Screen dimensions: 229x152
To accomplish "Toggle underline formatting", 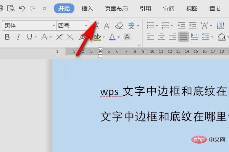I will [29, 37].
